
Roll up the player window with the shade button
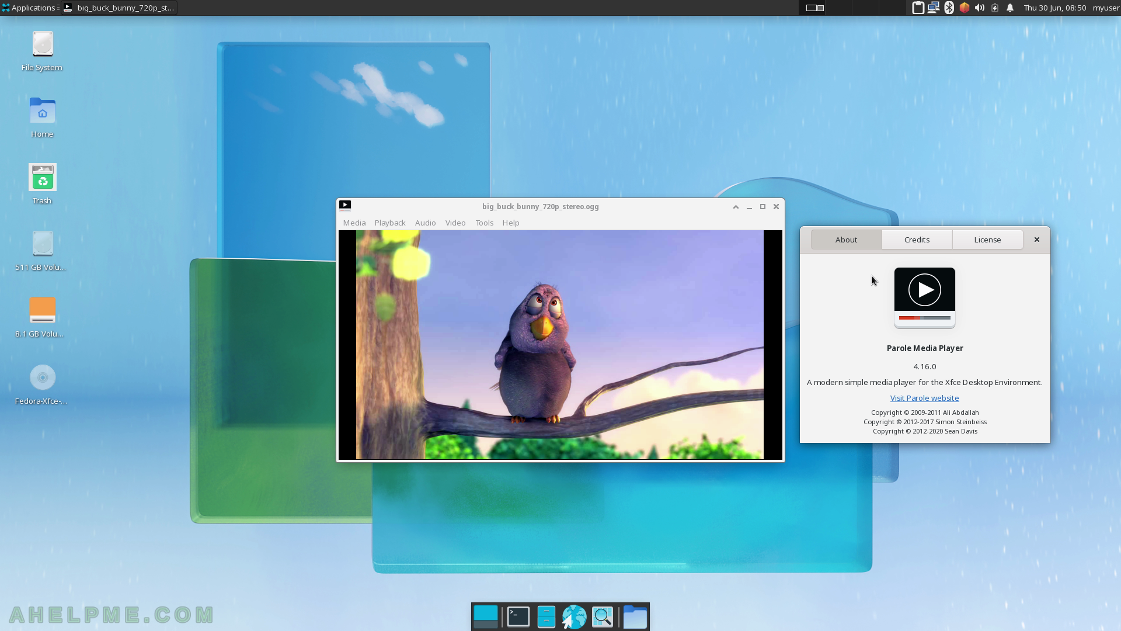(736, 206)
